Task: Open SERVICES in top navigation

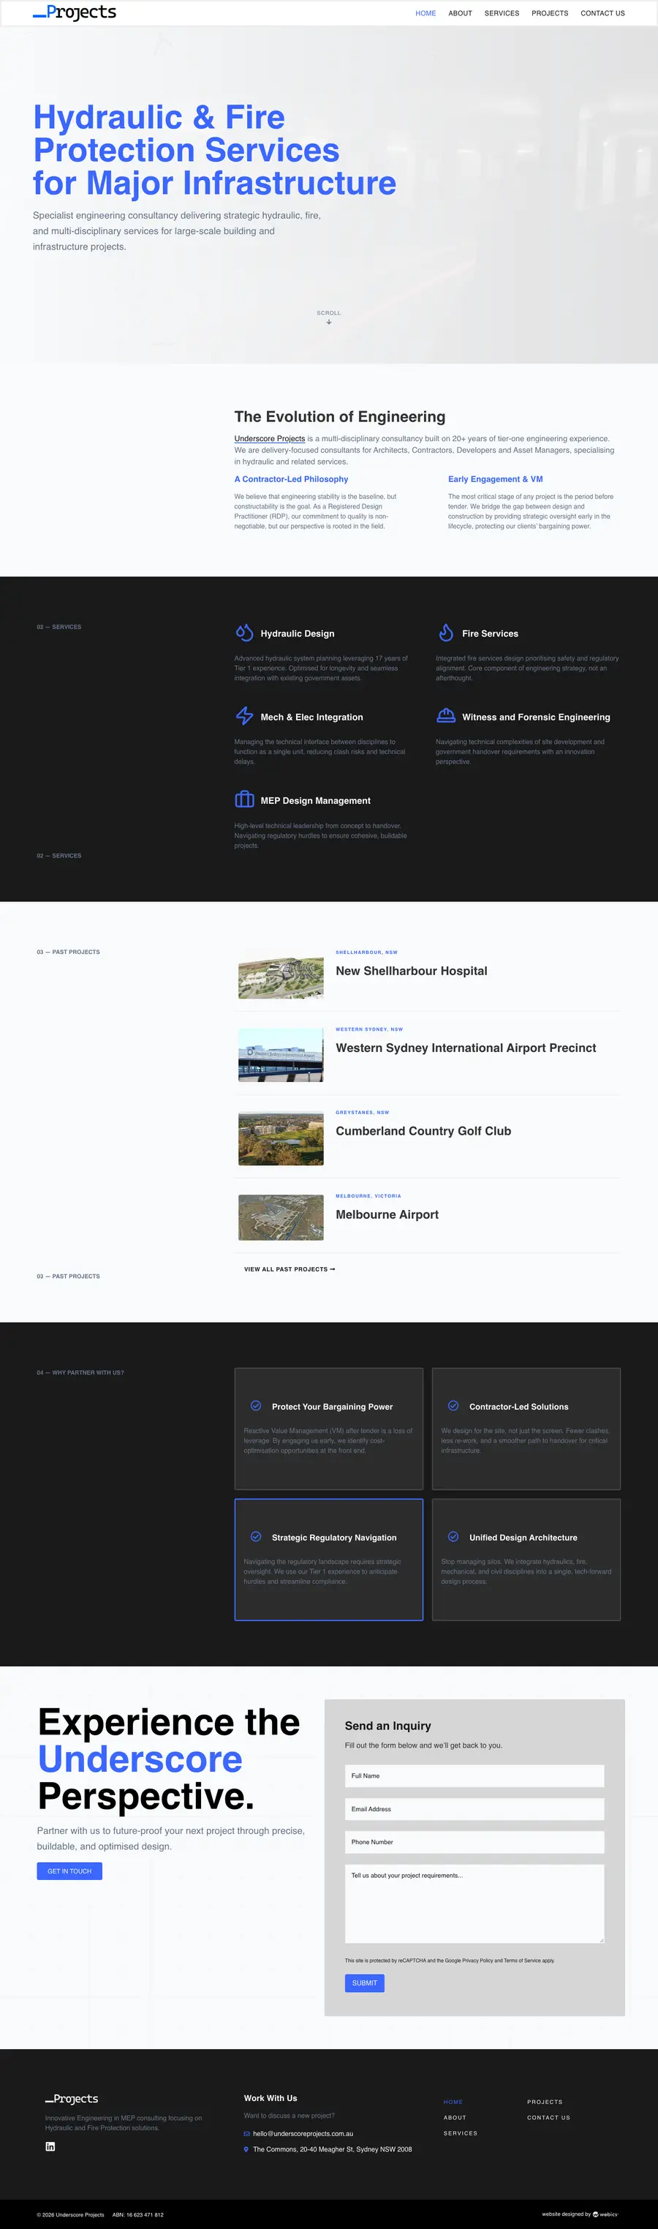Action: 502,13
